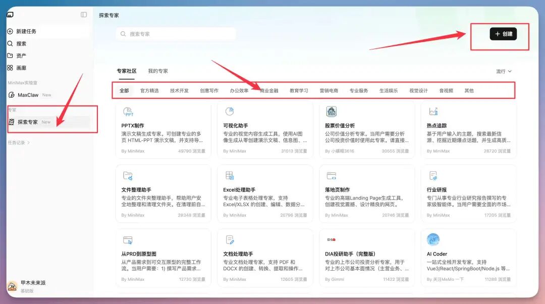
Task: Open the PPTX制作 expert icon
Action: (128, 112)
